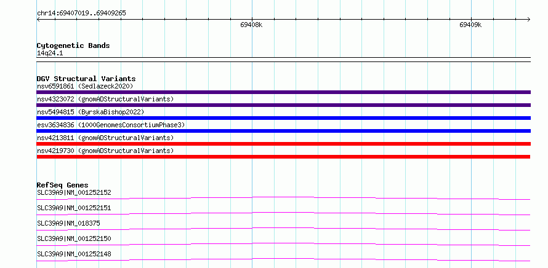Click the 69408k ruler tick label
The width and height of the screenshot is (548, 268).
[x=251, y=25]
